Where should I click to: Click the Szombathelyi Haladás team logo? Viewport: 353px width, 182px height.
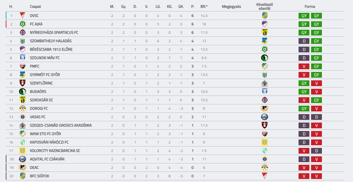pos(22,41)
